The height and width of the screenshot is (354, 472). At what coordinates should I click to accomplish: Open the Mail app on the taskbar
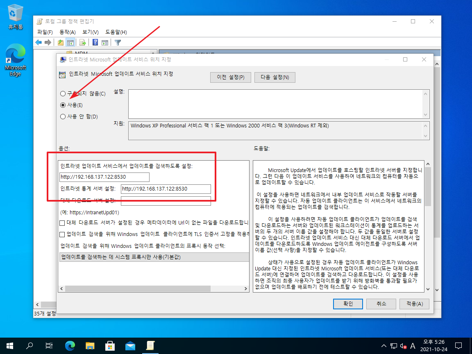click(x=130, y=345)
